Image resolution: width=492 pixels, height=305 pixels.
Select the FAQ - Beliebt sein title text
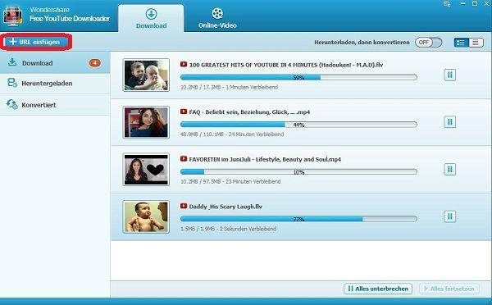pos(249,112)
